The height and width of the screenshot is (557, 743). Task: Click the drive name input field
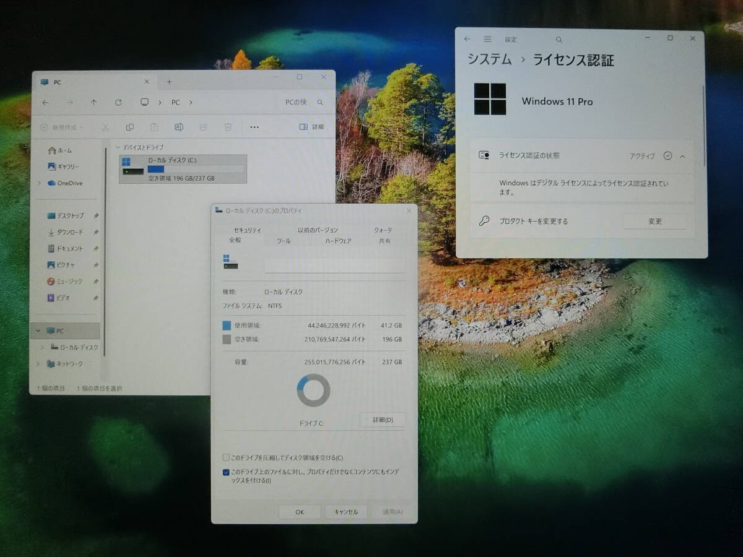tap(334, 265)
